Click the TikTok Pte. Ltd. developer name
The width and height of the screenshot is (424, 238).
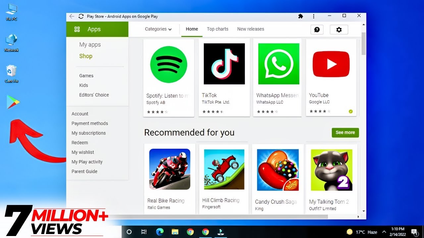[x=216, y=102]
